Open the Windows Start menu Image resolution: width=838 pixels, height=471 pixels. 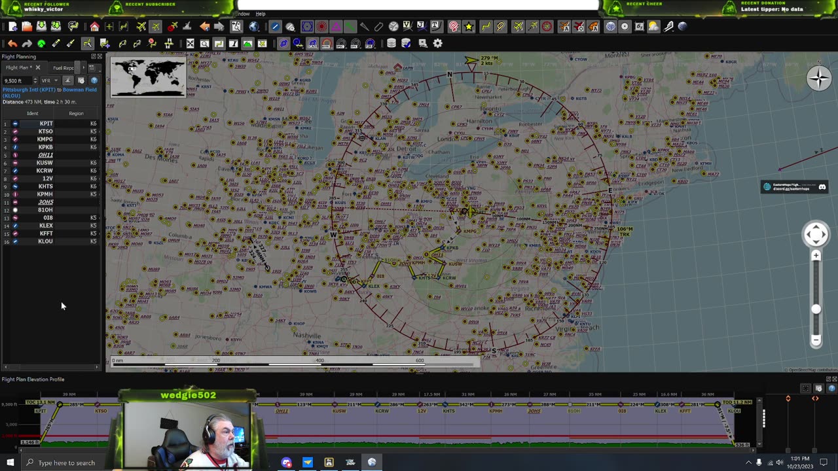(10, 462)
